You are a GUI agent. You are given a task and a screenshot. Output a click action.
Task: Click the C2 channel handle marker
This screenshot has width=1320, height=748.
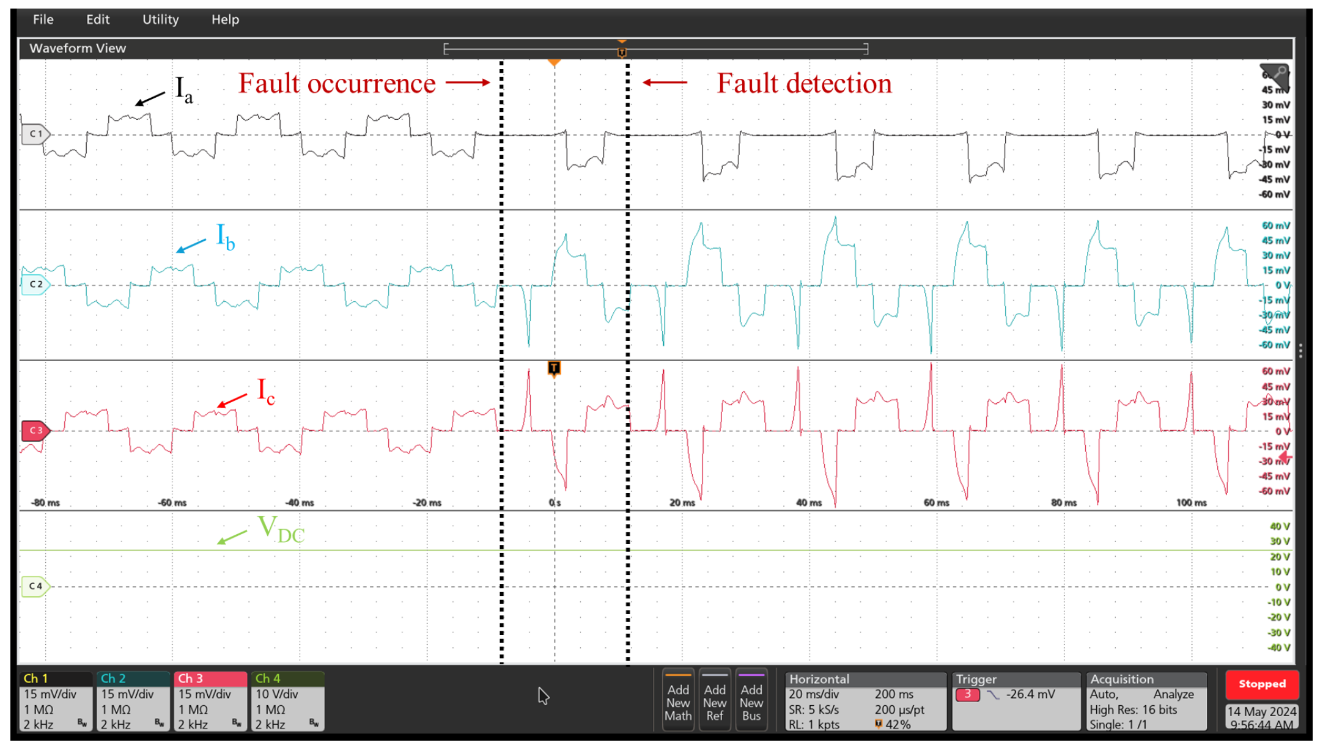tap(35, 284)
